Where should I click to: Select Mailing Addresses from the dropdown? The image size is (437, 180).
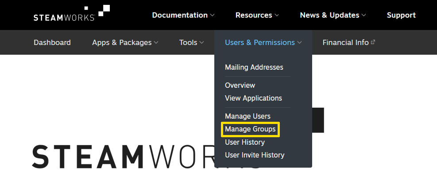point(254,67)
